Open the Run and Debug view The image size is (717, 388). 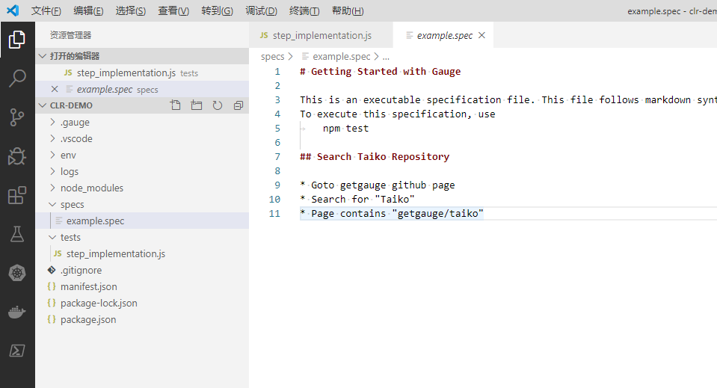[16, 156]
